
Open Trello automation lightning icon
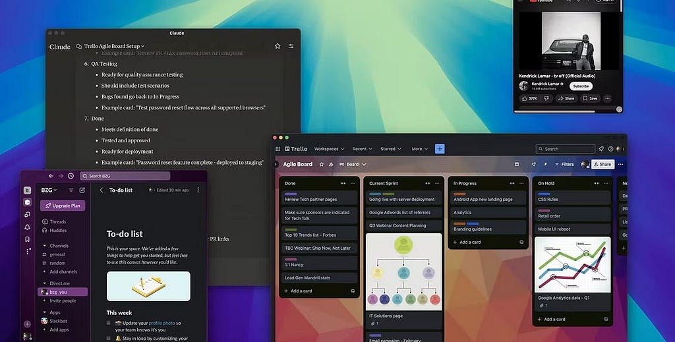(x=545, y=164)
